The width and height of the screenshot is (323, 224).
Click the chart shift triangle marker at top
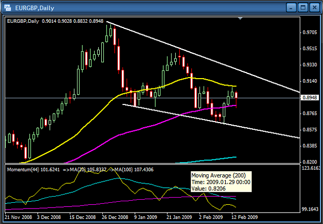[x=240, y=19]
